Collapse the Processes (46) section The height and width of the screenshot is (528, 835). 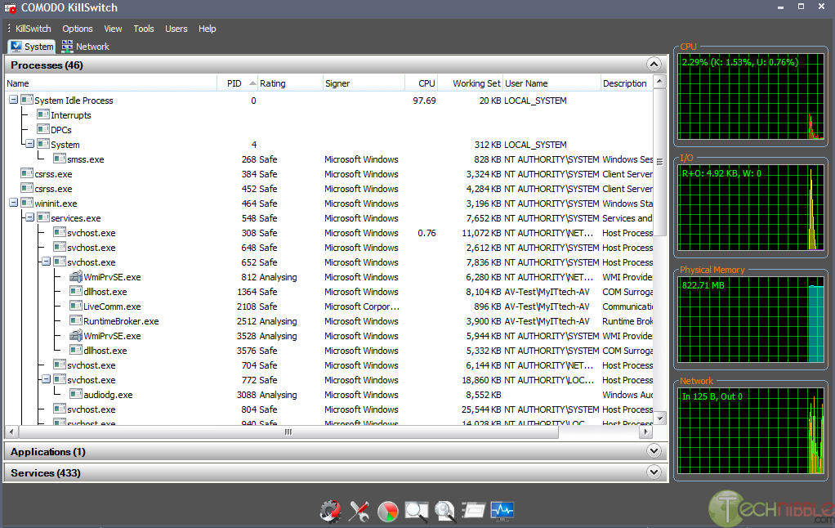coord(653,65)
